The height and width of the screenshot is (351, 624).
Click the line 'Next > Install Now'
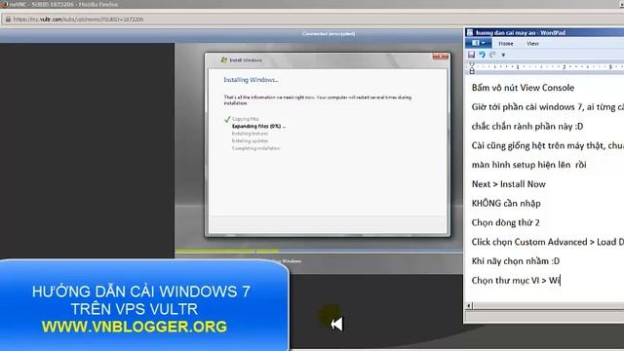[509, 184]
